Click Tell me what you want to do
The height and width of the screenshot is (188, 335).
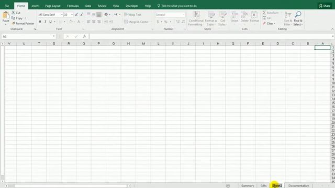[177, 6]
